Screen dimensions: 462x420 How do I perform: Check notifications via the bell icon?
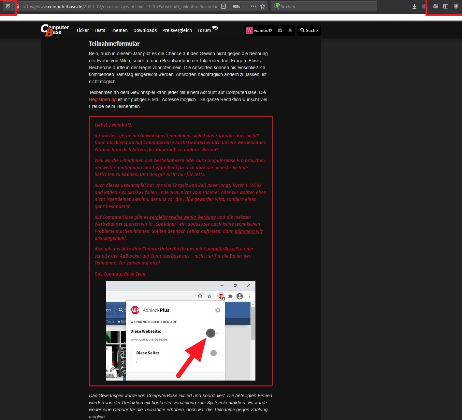[290, 30]
